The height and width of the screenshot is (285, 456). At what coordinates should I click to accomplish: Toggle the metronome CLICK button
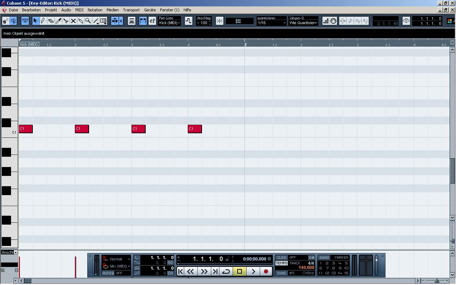click(281, 258)
